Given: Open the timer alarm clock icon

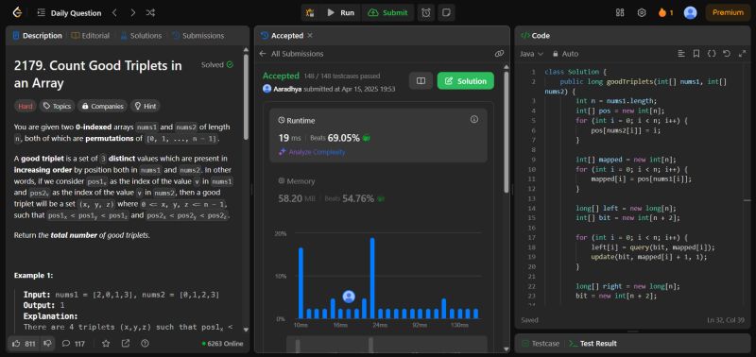Looking at the screenshot, I should 426,13.
